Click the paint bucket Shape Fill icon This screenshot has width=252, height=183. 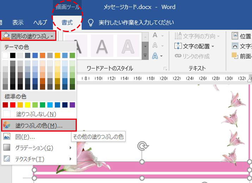pos(6,36)
